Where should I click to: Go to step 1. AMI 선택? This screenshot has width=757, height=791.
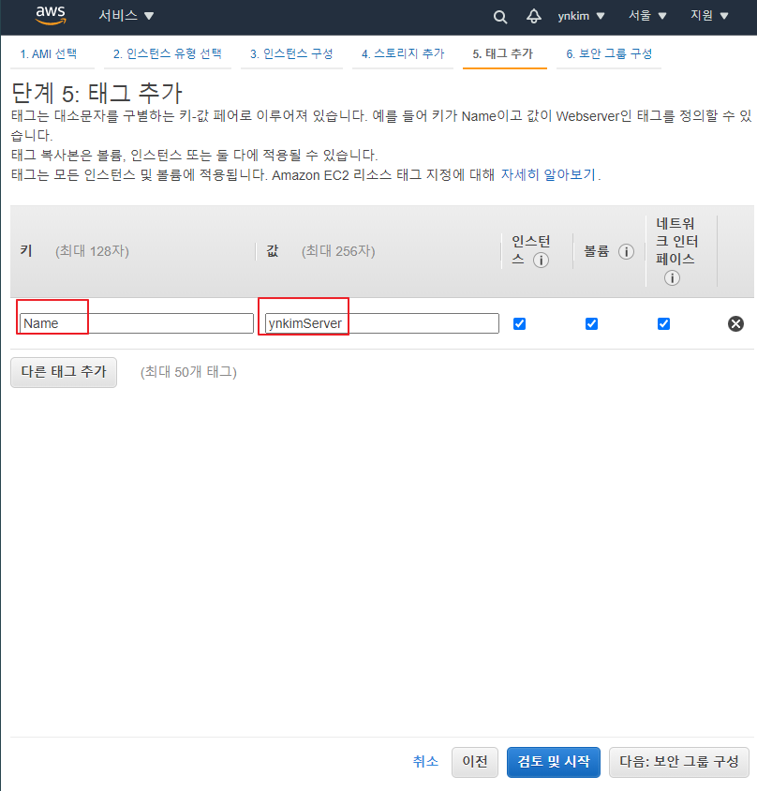coord(49,53)
